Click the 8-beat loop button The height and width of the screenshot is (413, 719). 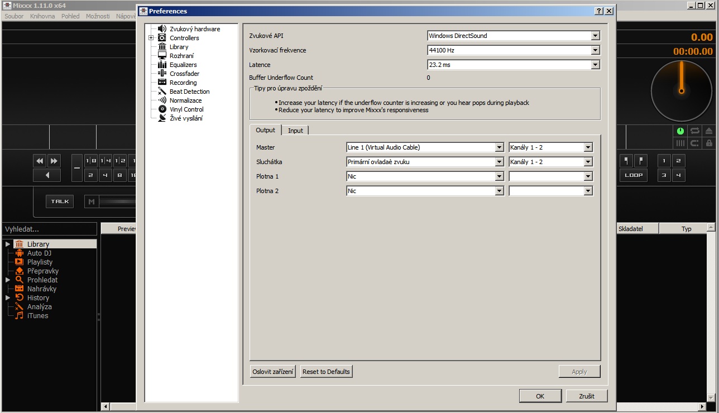tap(120, 175)
